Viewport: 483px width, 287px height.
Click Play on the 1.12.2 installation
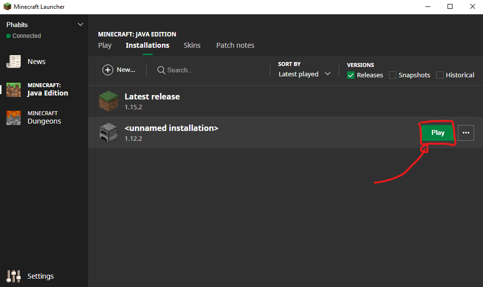click(438, 133)
